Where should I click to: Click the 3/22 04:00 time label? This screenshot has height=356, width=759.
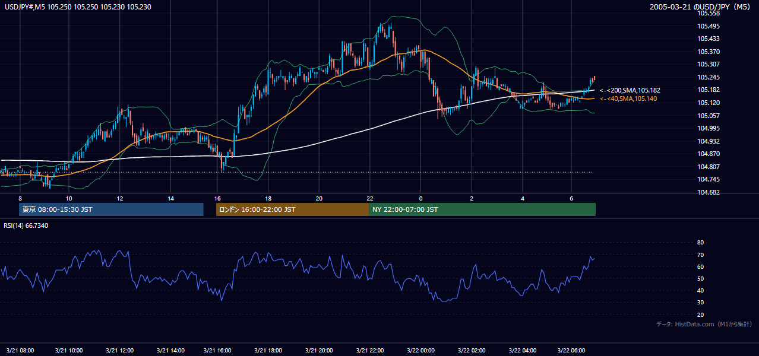point(523,350)
